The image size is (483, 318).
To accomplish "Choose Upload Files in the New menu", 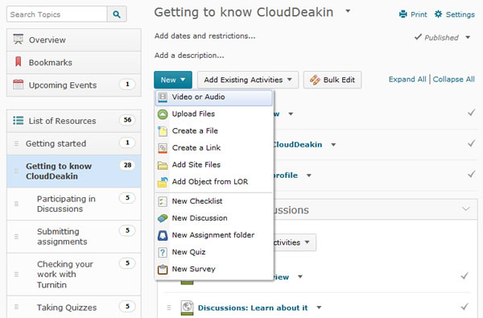I will pyautogui.click(x=214, y=114).
